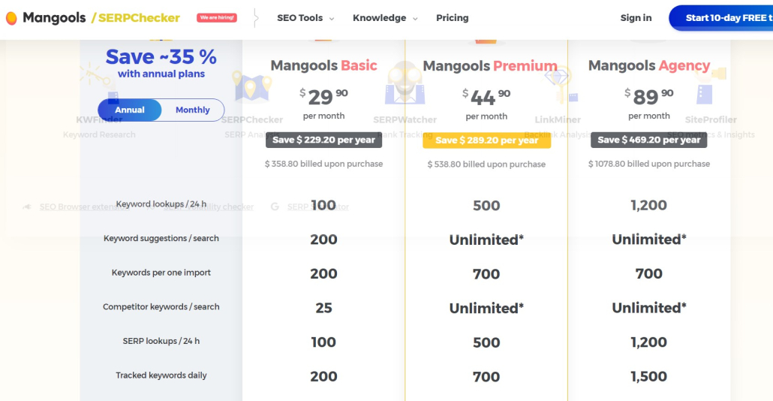Click the yellow Save $289.20 per year badge

[x=486, y=140]
